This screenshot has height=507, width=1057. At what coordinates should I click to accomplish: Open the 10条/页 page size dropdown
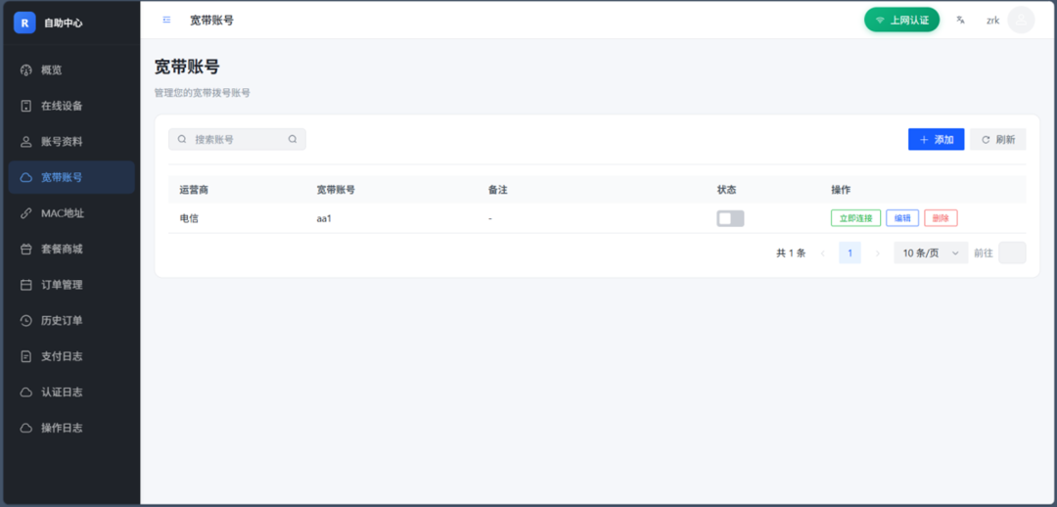[x=931, y=253]
